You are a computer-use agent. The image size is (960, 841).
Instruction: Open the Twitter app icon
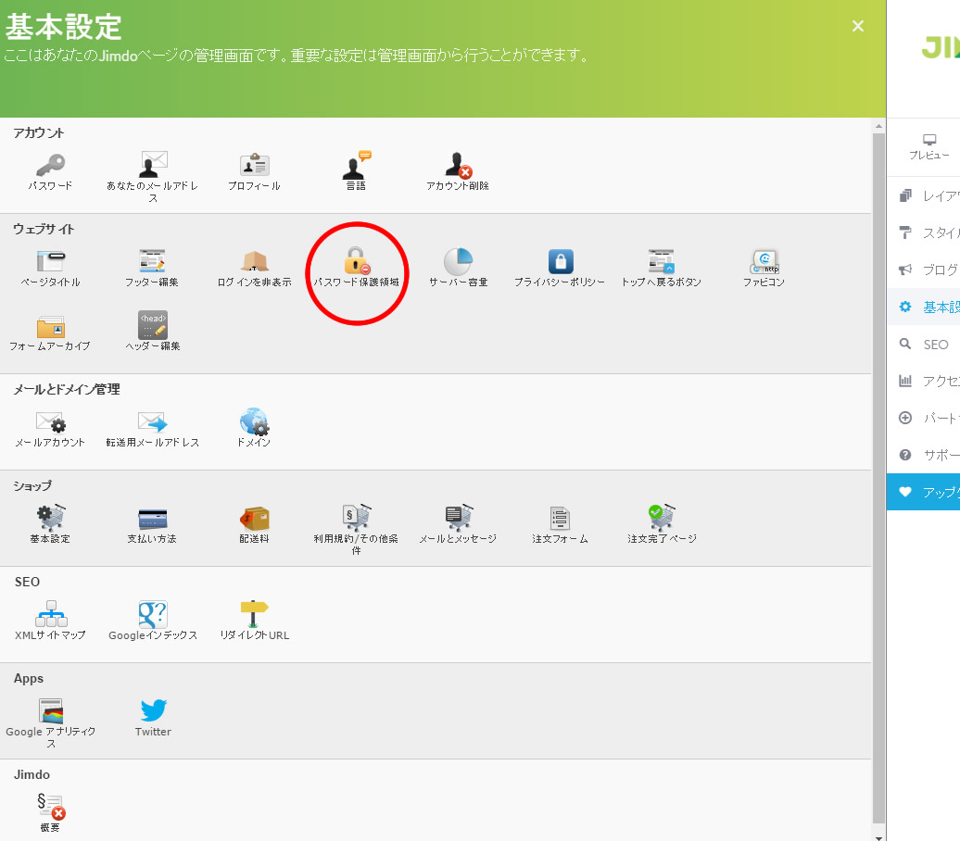[153, 710]
